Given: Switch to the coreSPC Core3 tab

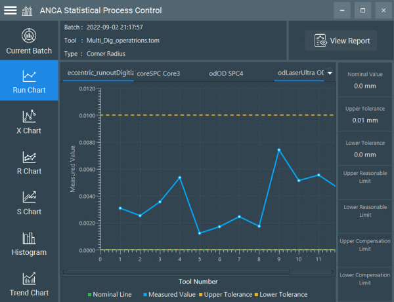Looking at the screenshot, I should coord(158,73).
